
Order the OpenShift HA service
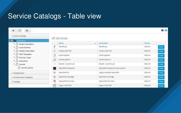161,73
